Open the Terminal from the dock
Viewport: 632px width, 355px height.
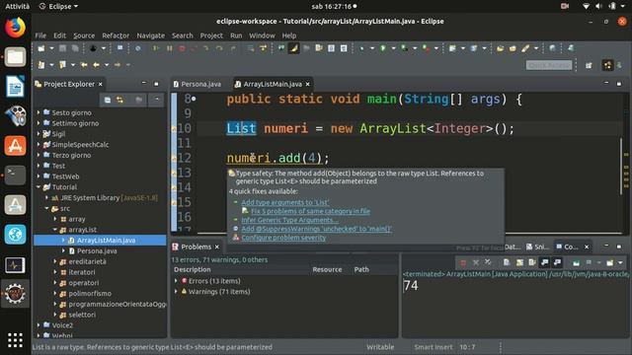click(16, 176)
